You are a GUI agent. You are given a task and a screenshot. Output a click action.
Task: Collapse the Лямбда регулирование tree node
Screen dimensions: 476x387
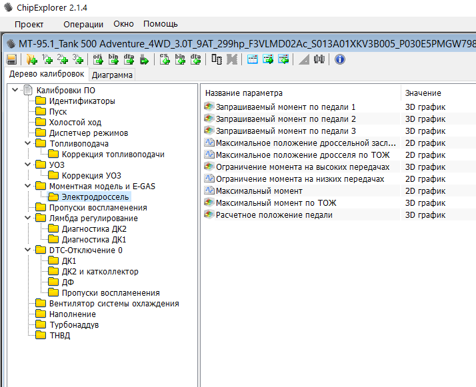pyautogui.click(x=28, y=218)
